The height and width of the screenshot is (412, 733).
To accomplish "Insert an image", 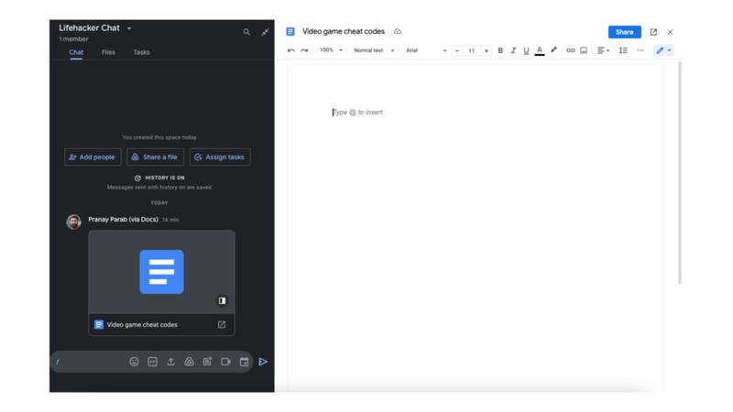I will (584, 50).
